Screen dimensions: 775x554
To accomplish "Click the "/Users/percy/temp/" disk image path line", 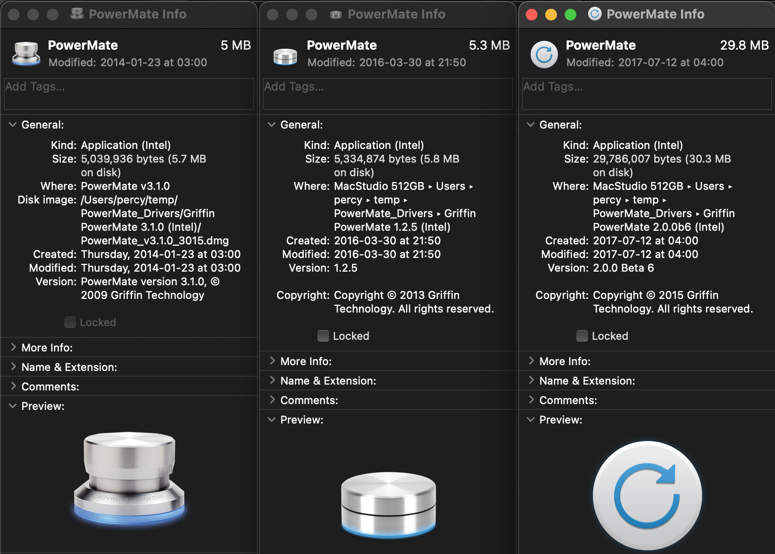I will pyautogui.click(x=129, y=200).
